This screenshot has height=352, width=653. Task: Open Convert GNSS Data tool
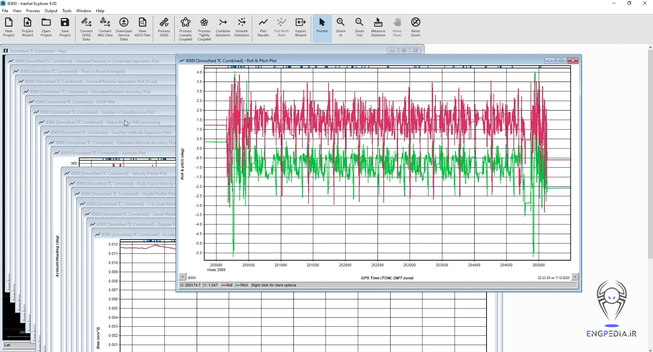86,29
